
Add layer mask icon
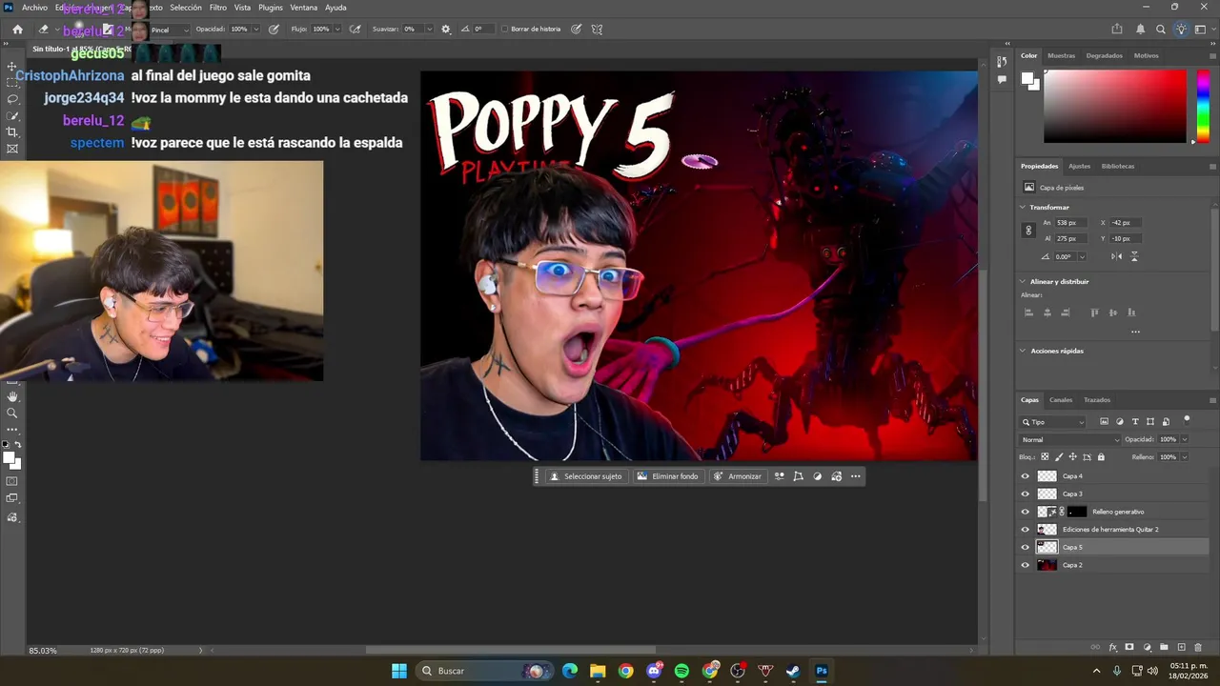[x=1129, y=647]
